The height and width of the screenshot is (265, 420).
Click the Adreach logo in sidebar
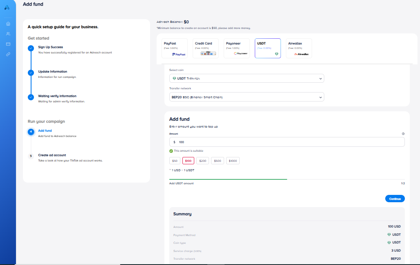[7, 7]
